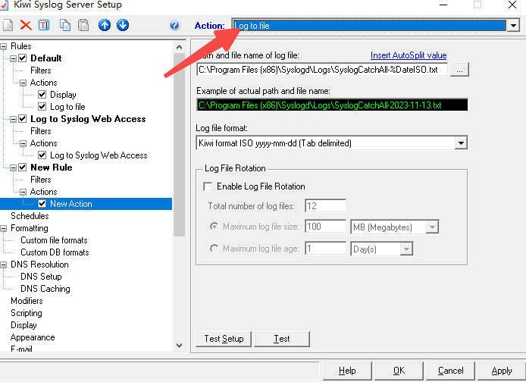This screenshot has height=382, width=526.
Task: Select the Display settings tree item
Action: click(x=23, y=325)
